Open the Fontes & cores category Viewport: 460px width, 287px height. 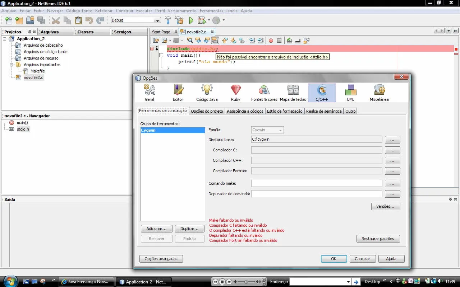click(x=264, y=93)
